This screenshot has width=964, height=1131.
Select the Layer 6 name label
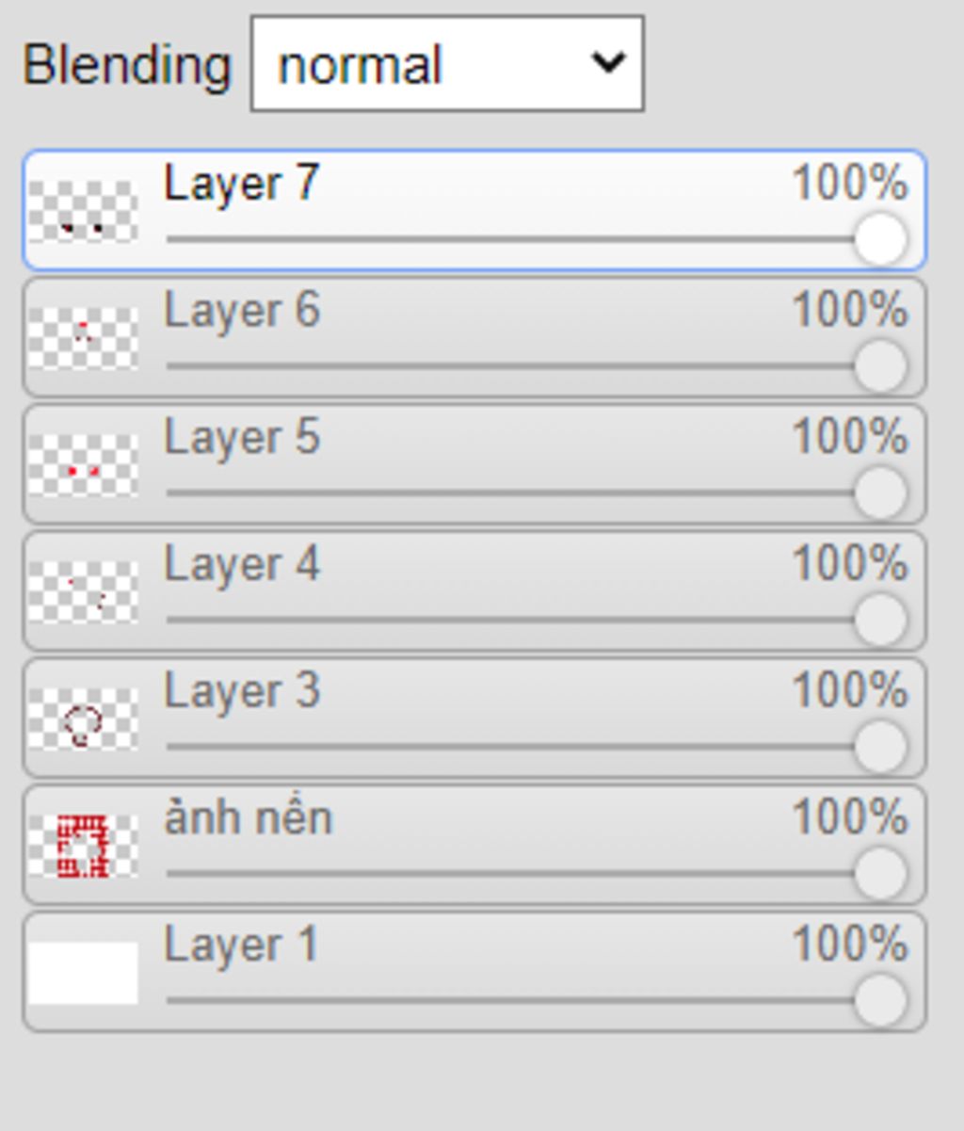click(x=242, y=311)
